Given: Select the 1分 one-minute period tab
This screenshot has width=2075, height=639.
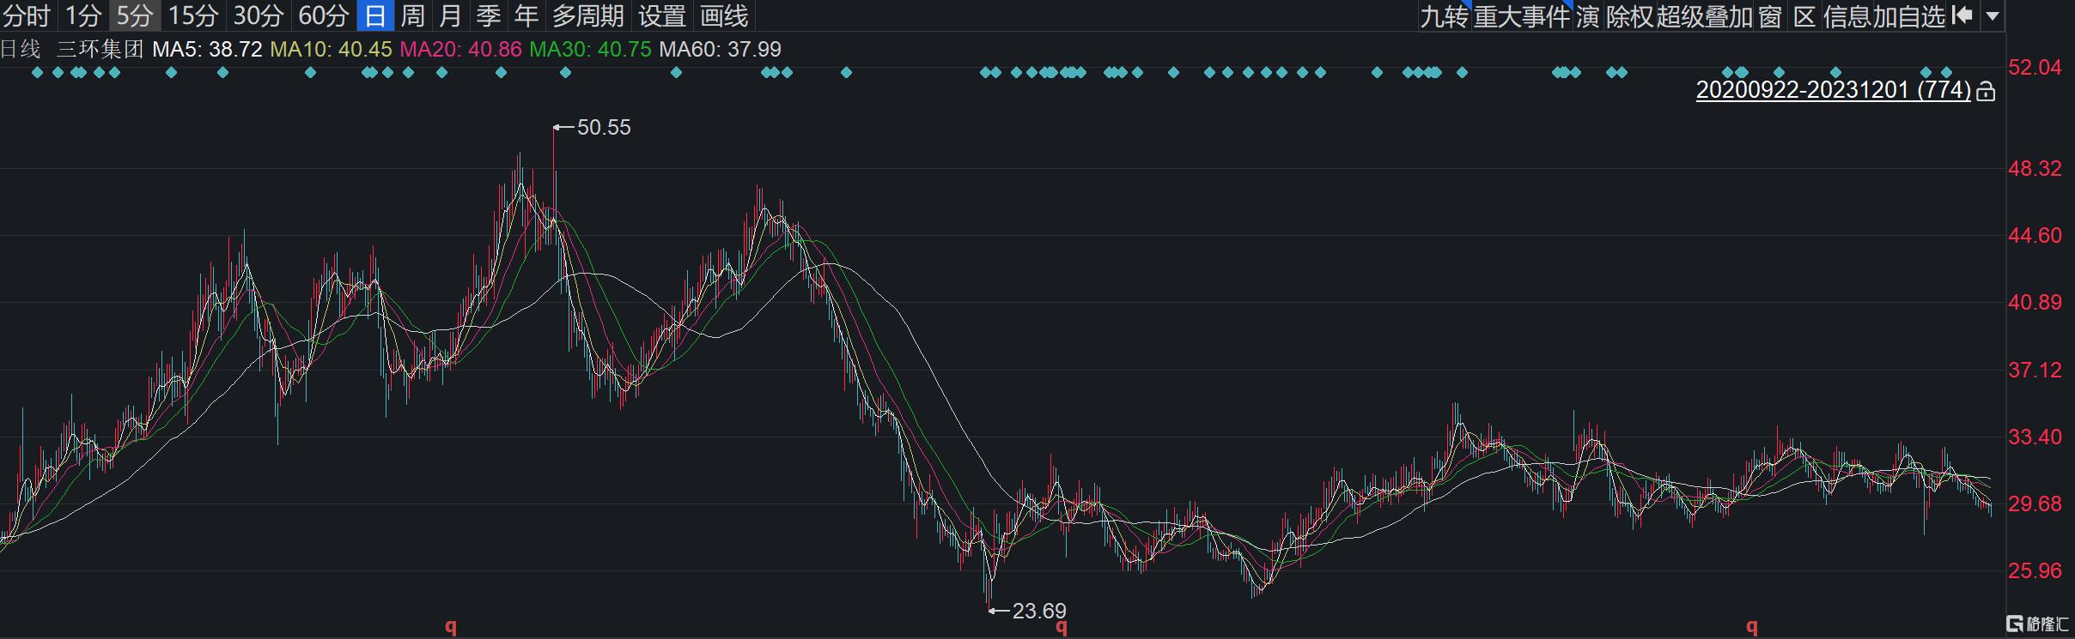Looking at the screenshot, I should click(84, 15).
